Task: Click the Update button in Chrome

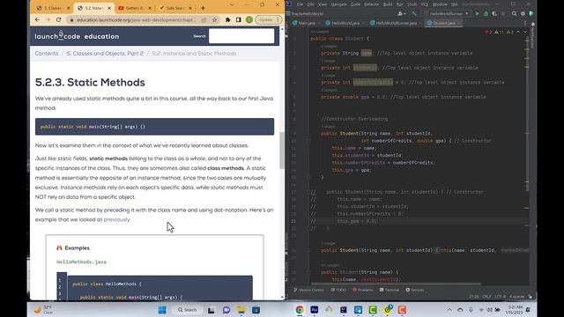Action: (x=268, y=19)
